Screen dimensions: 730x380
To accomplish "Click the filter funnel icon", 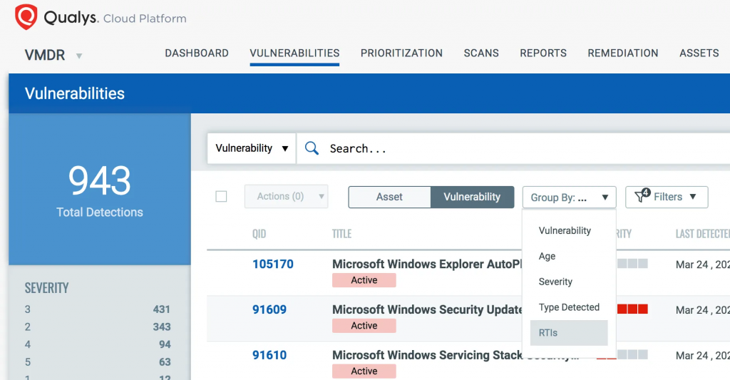I will coord(642,197).
